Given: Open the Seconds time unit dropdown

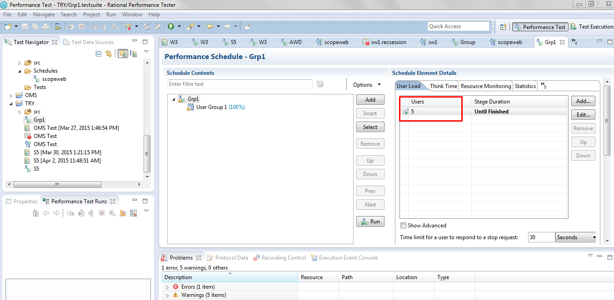Looking at the screenshot, I should click(576, 237).
